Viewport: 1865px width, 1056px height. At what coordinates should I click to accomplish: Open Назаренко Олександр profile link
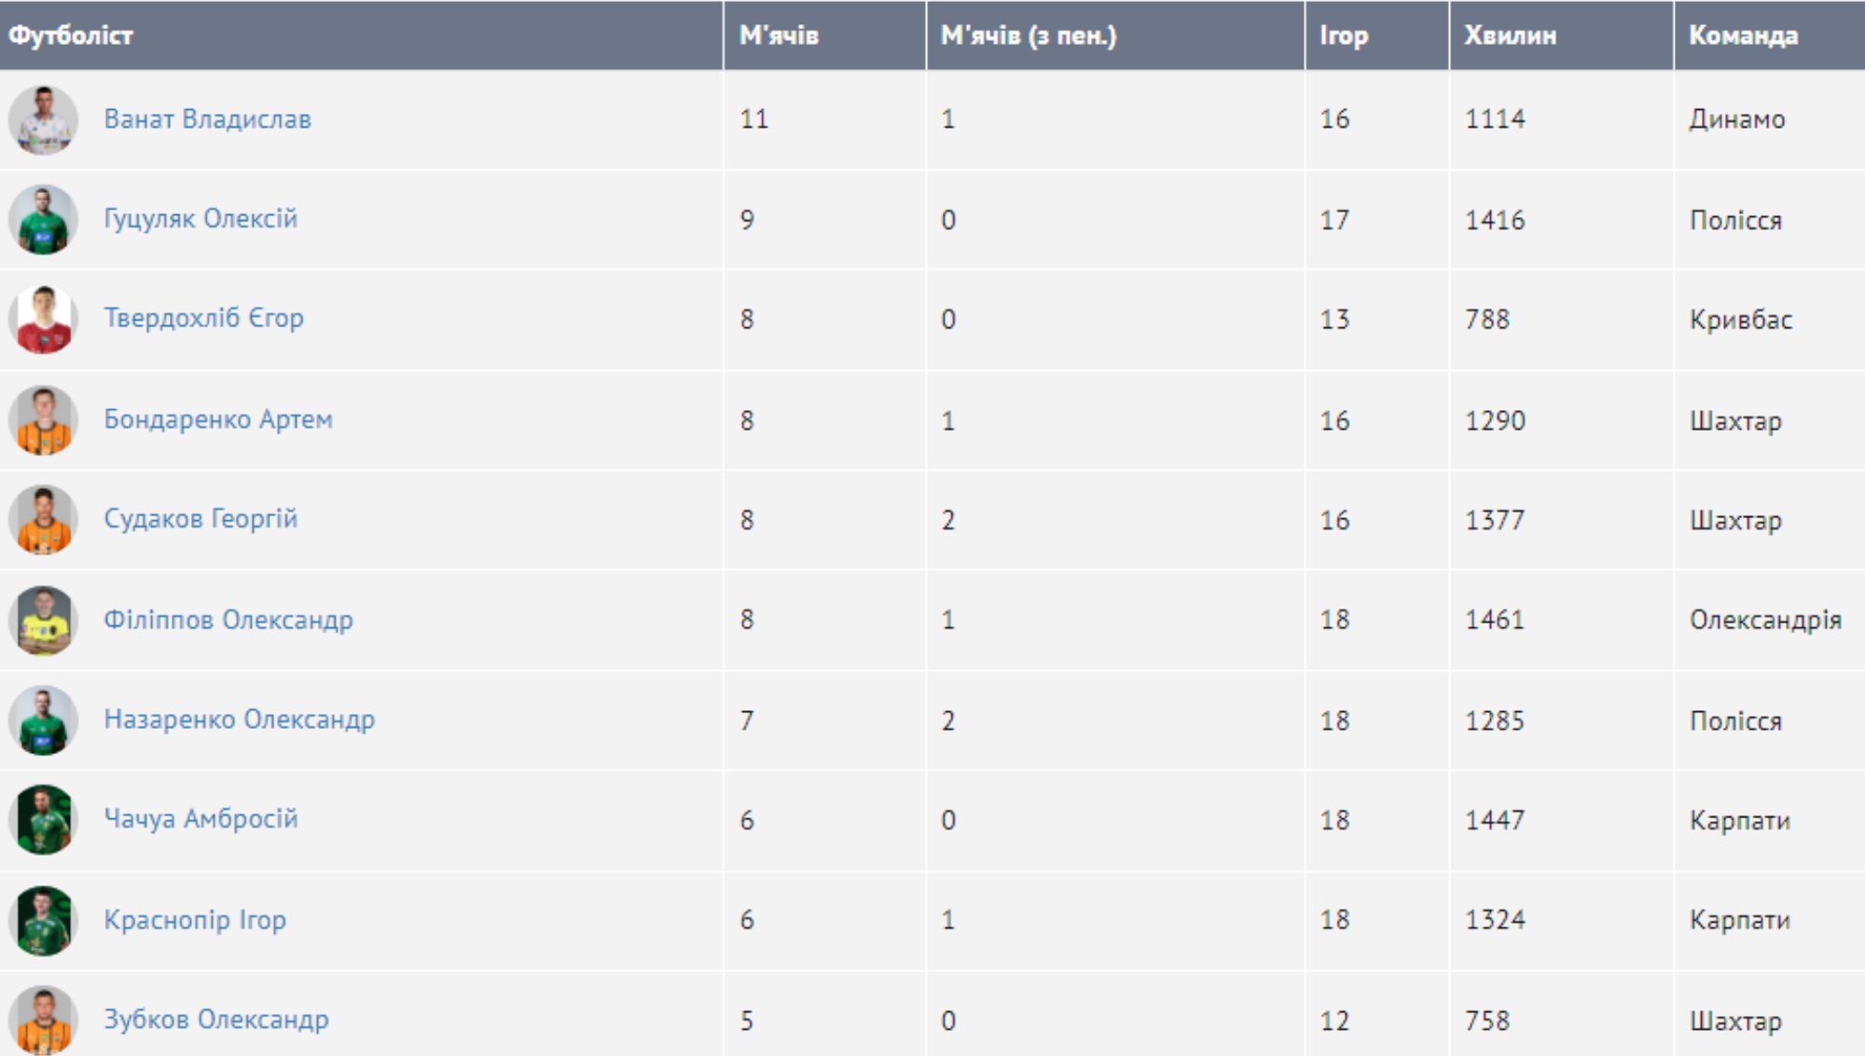[x=239, y=720]
